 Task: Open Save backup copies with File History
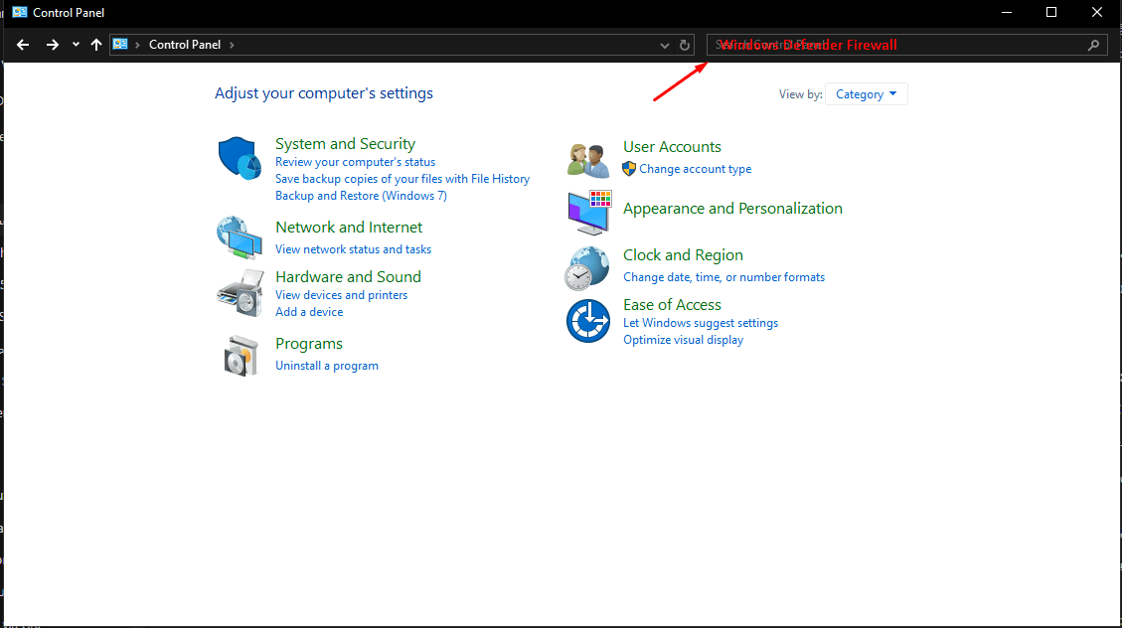pyautogui.click(x=402, y=179)
